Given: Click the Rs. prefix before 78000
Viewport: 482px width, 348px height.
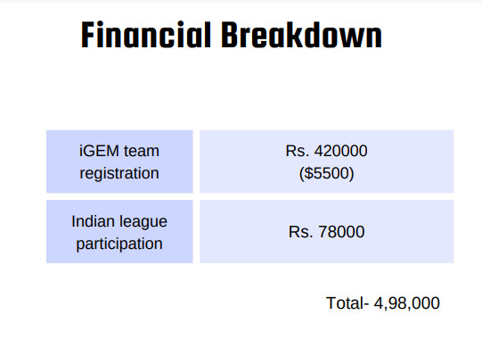Looking at the screenshot, I should [300, 232].
